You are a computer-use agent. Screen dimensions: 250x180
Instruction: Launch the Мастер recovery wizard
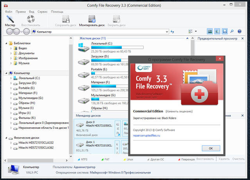pyautogui.click(x=10, y=20)
